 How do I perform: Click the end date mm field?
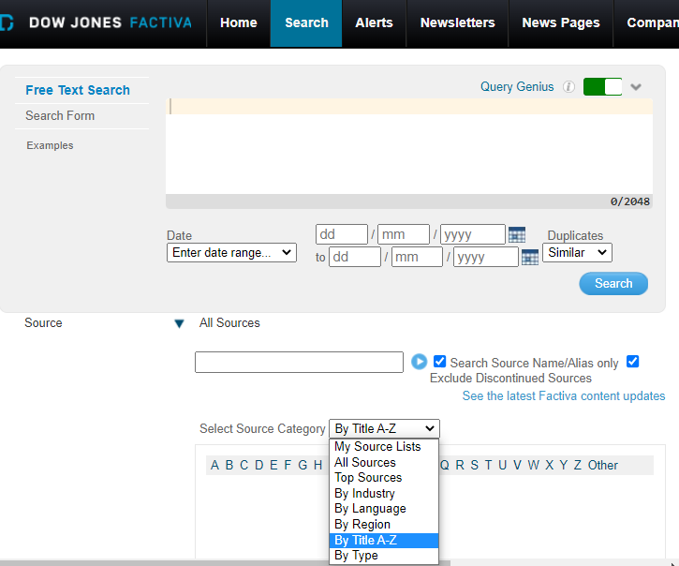tap(417, 257)
